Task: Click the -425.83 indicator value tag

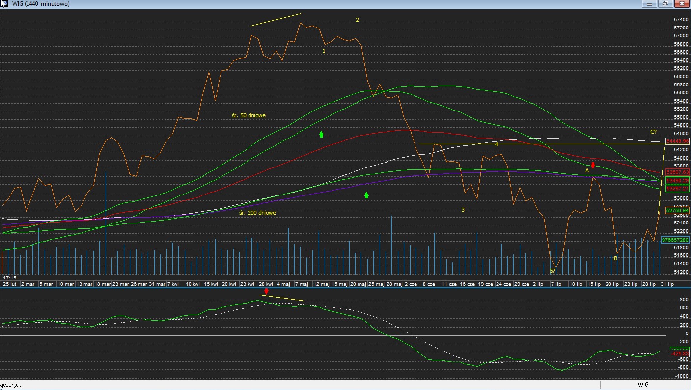Action: tap(679, 353)
